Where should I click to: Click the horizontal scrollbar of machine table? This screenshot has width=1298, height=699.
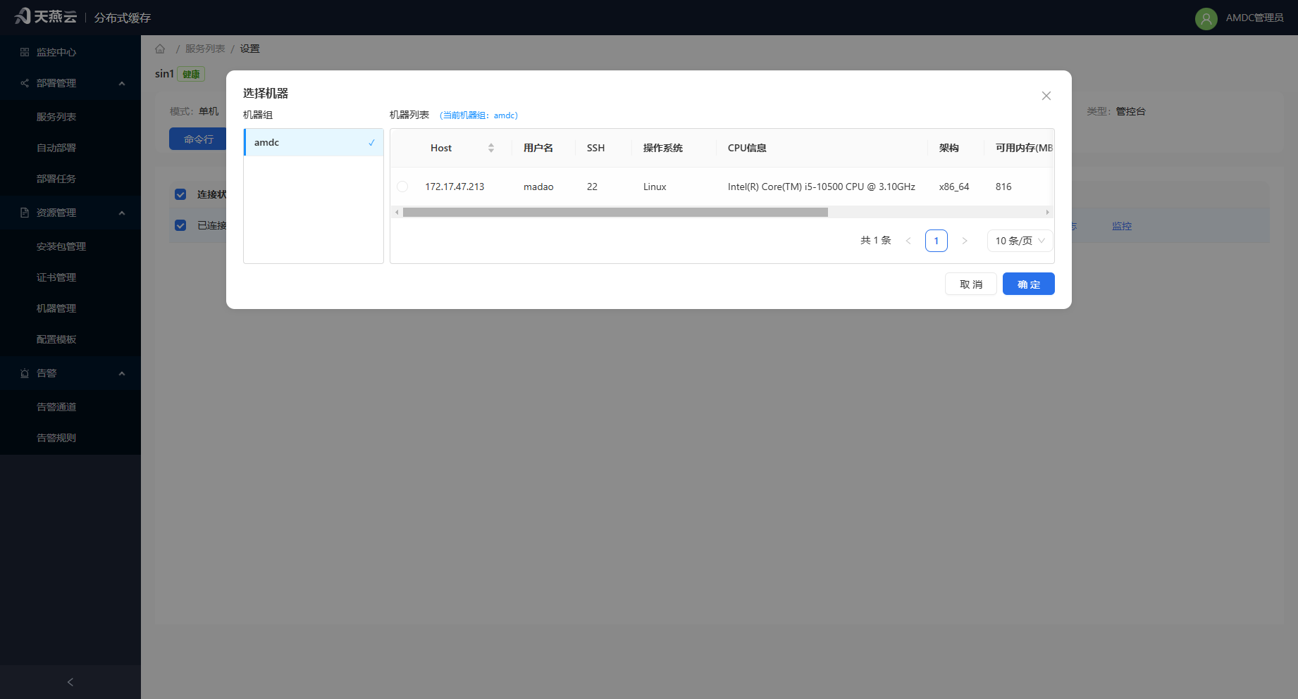615,212
